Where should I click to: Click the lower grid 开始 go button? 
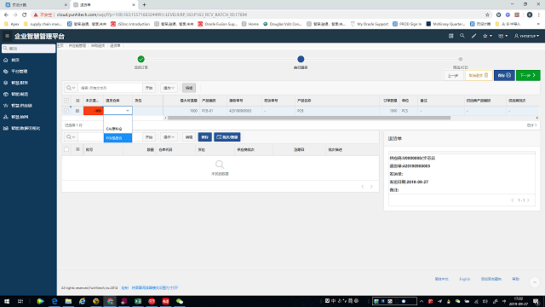pyautogui.click(x=149, y=137)
